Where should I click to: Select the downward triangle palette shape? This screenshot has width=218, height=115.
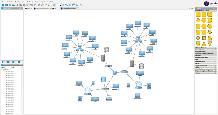210,44
